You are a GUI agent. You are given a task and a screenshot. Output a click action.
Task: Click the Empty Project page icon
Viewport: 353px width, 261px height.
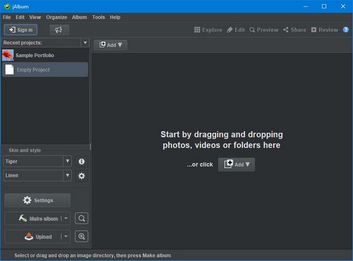tap(9, 70)
